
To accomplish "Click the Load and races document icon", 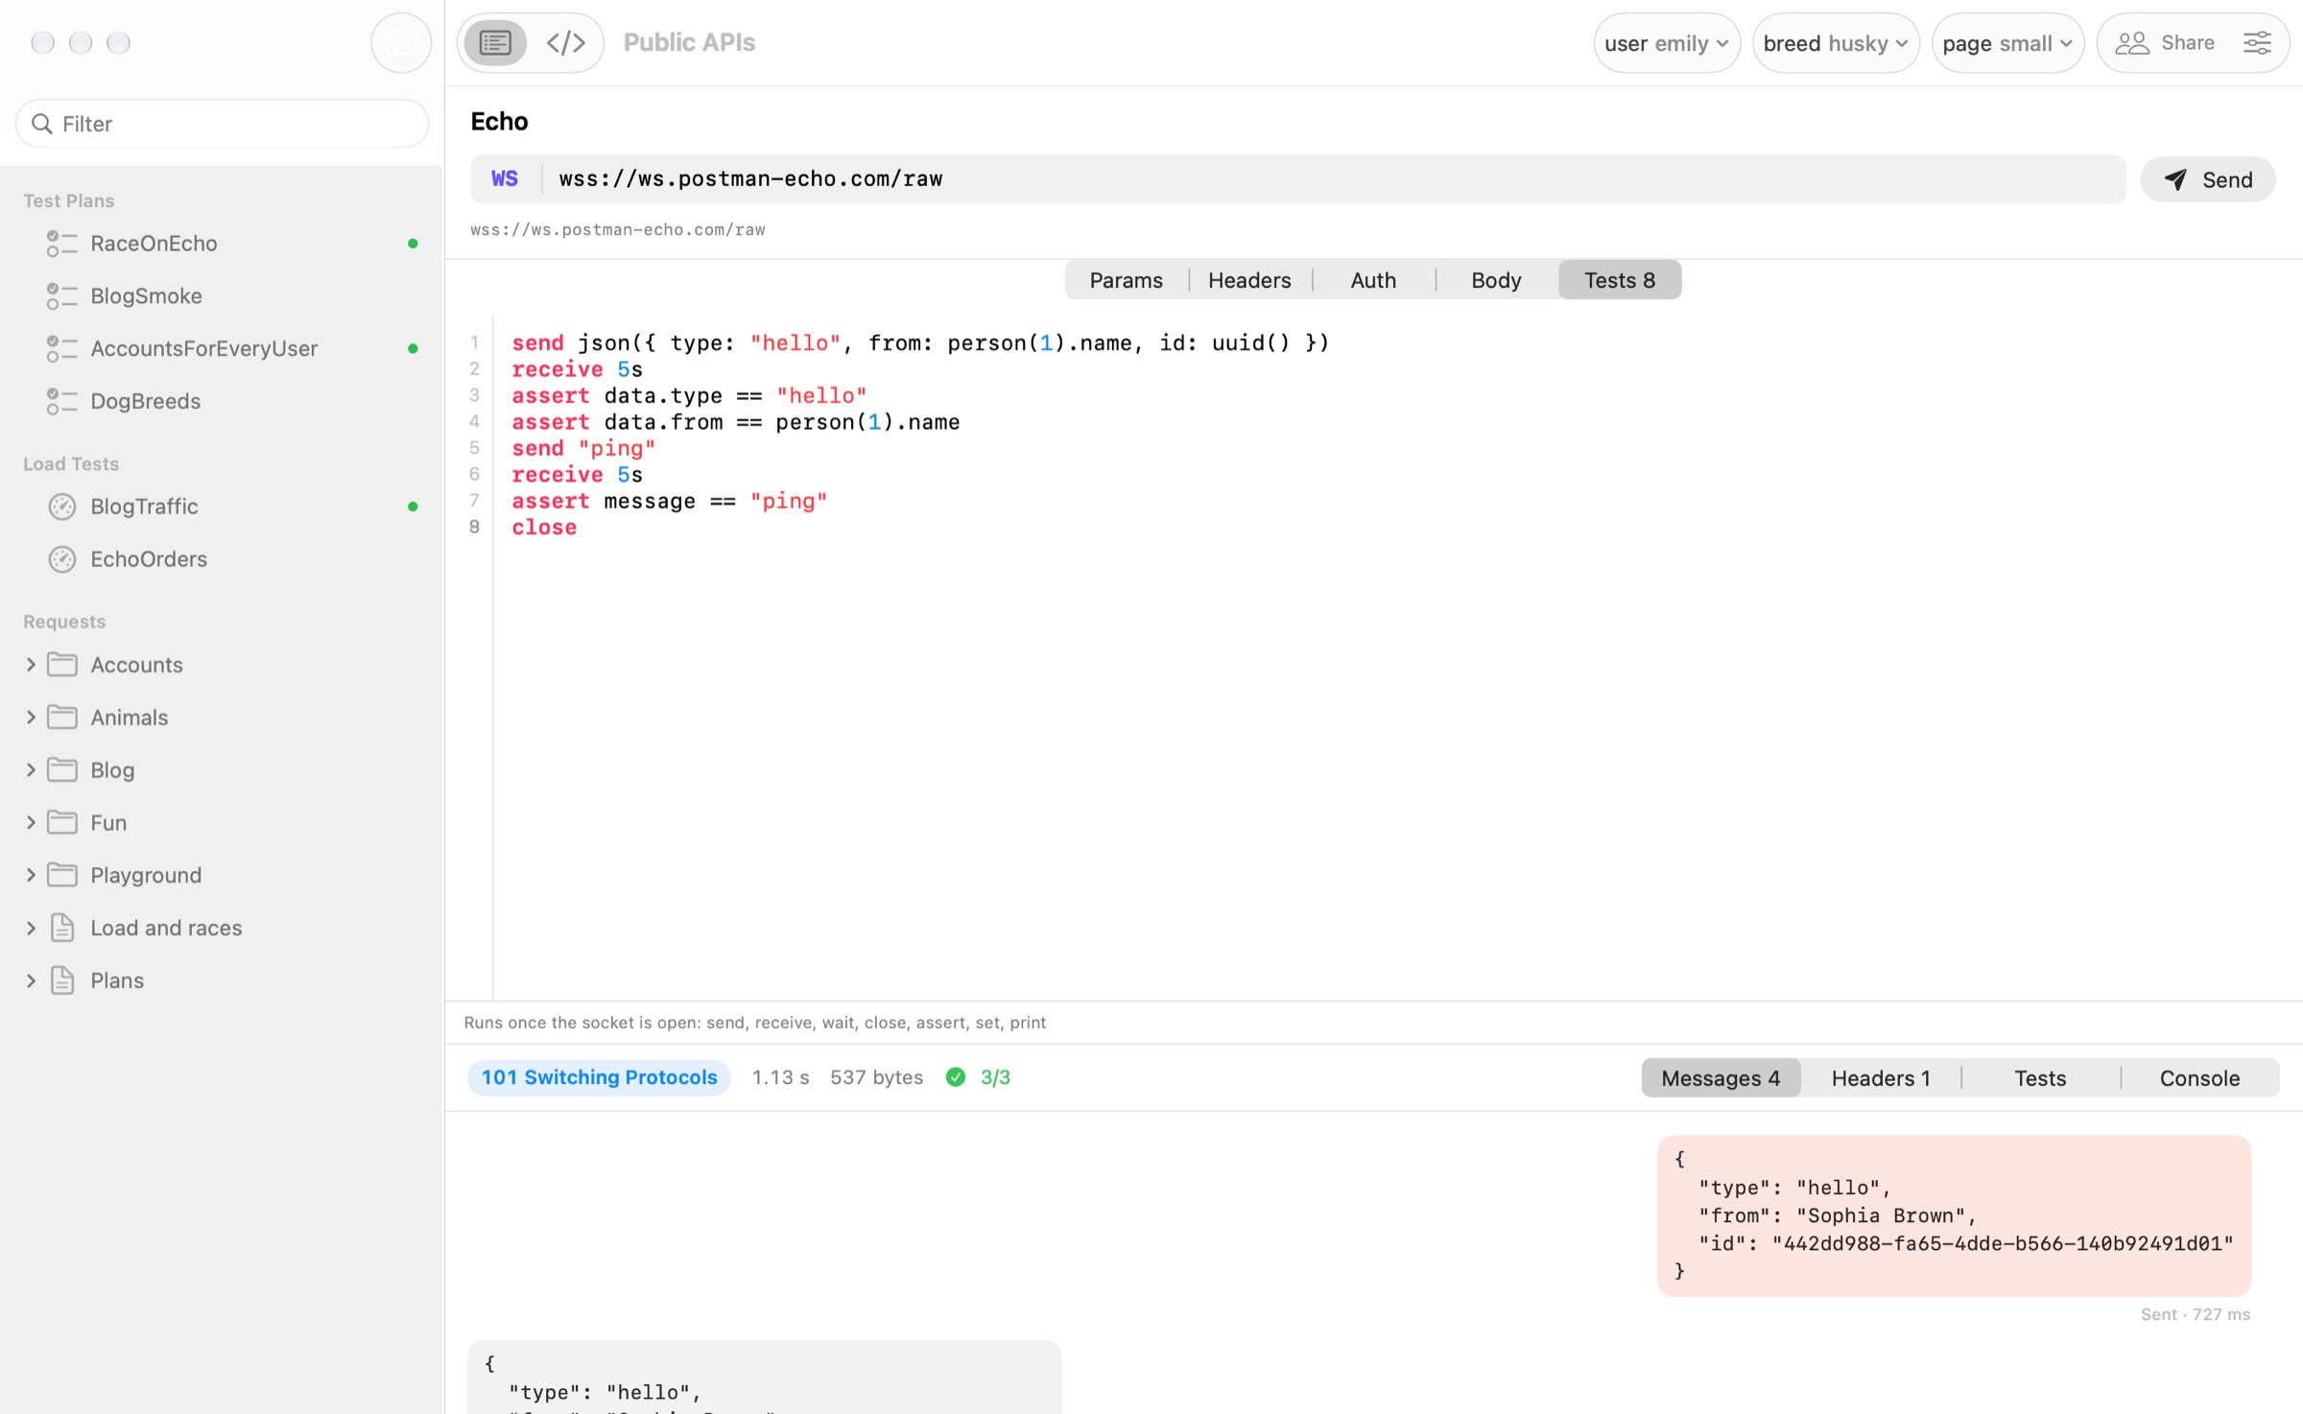I will point(62,928).
